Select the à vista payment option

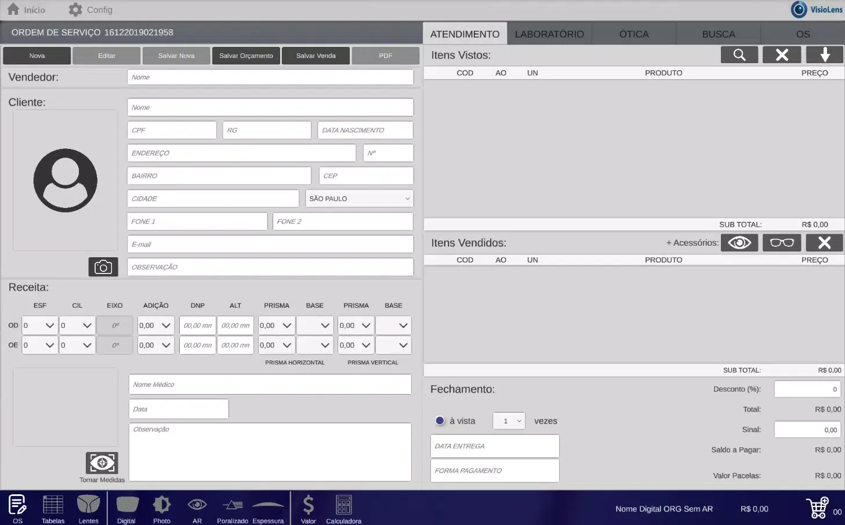pyautogui.click(x=440, y=421)
